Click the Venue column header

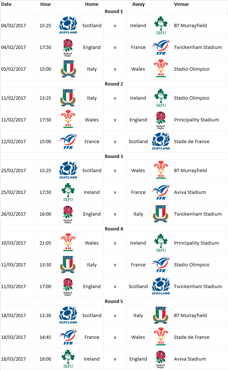181,4
